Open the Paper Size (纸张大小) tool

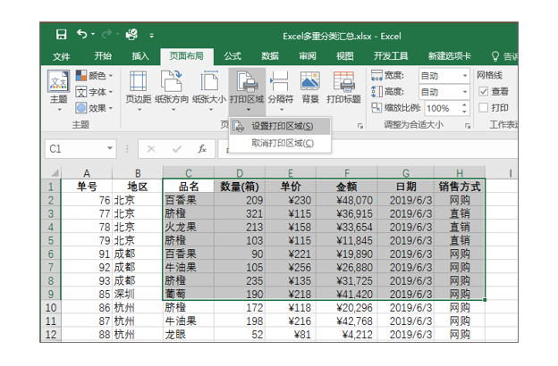(209, 91)
